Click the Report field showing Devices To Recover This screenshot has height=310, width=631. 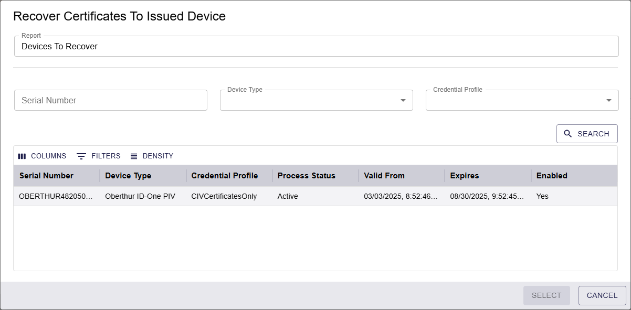(x=316, y=46)
